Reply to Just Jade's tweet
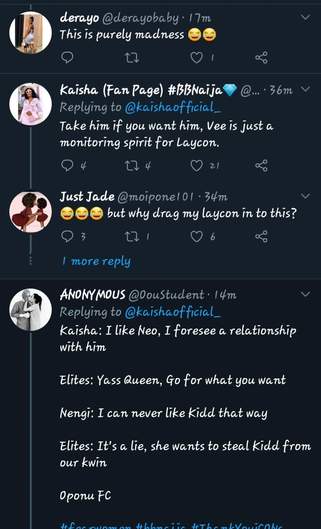The width and height of the screenshot is (321, 529). 66,236
